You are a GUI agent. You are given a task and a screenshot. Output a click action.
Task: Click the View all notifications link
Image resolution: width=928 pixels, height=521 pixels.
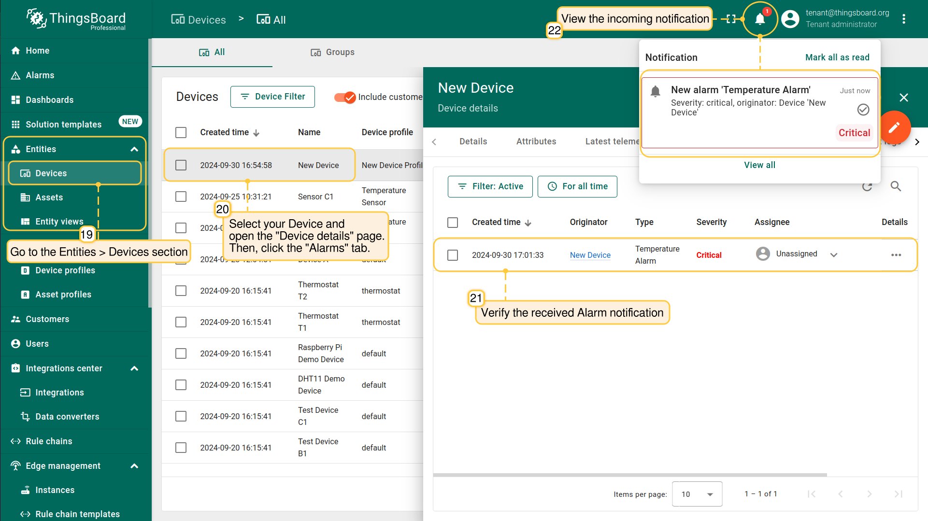point(759,165)
